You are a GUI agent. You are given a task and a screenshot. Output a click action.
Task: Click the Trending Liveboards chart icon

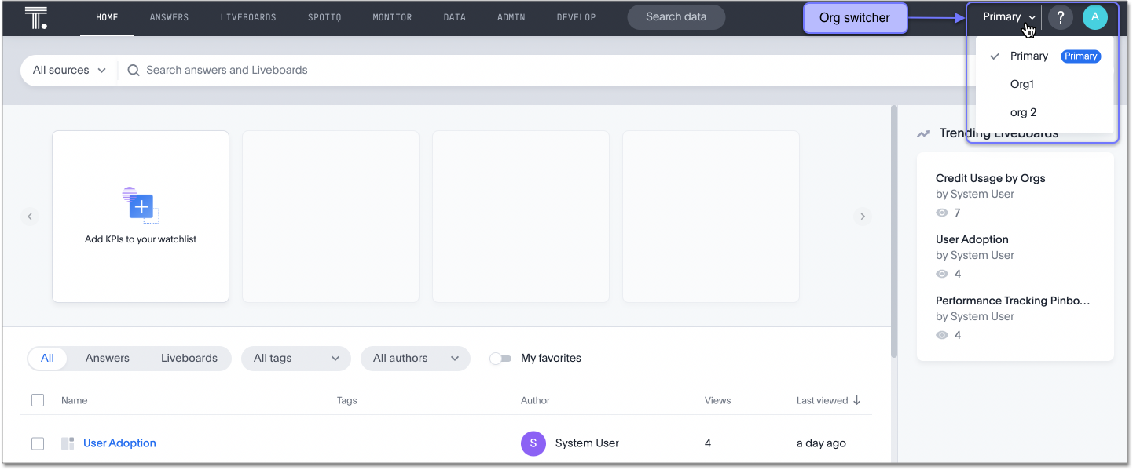pos(923,133)
